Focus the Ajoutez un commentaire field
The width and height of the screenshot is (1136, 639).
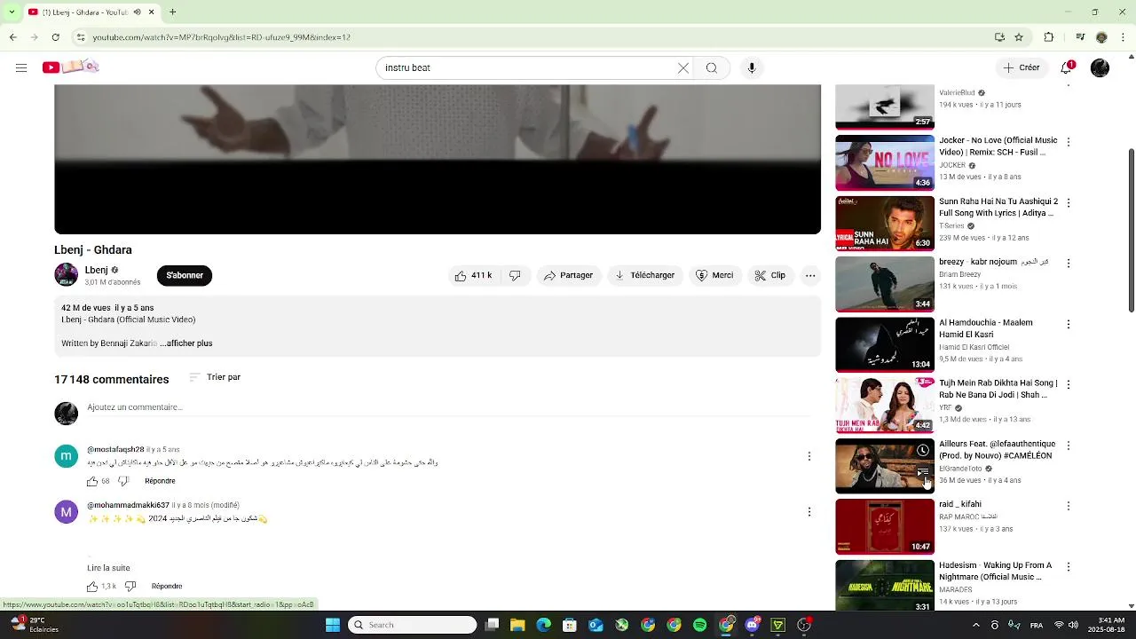448,407
